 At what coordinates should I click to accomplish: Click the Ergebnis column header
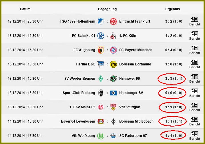(x=173, y=9)
